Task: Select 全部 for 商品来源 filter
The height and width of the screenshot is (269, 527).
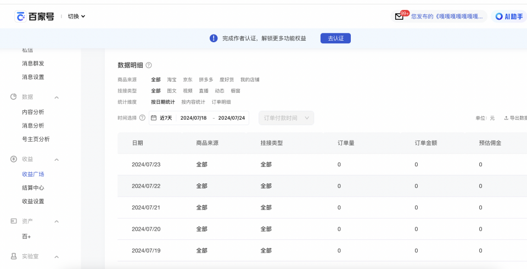Action: tap(155, 80)
